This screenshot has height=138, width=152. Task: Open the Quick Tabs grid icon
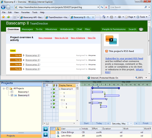[x=15, y=17]
